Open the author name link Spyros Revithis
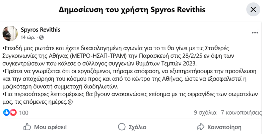The image size is (262, 134). pos(41,30)
